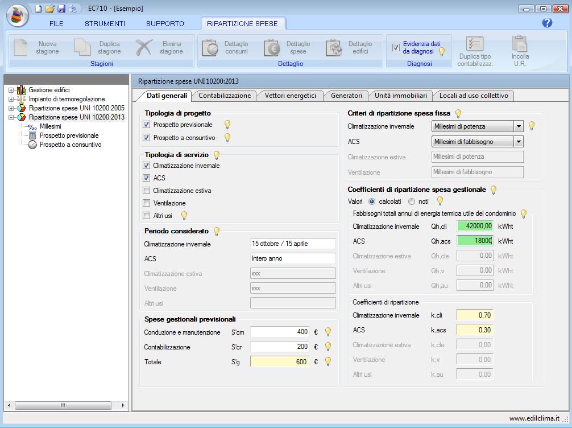
Task: Uncheck Prospetto previsionale checkbox
Action: [146, 125]
